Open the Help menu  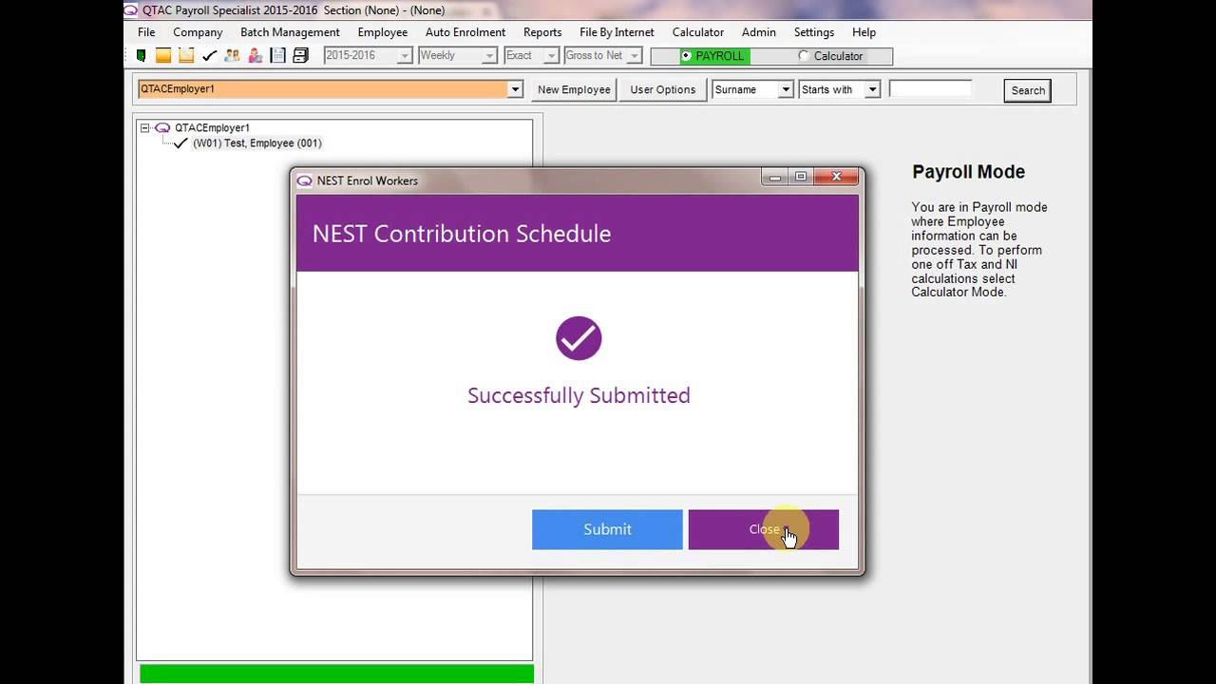tap(864, 32)
